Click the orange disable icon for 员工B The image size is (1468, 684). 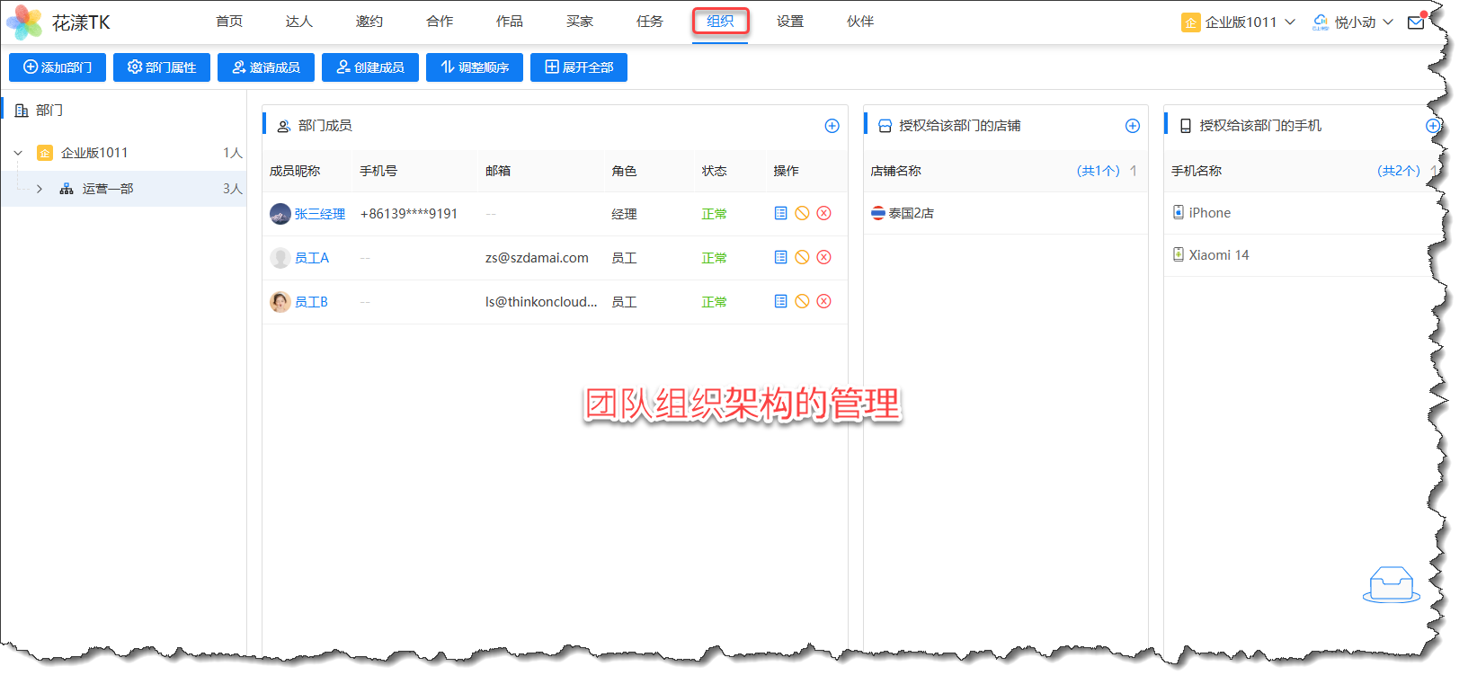(802, 301)
